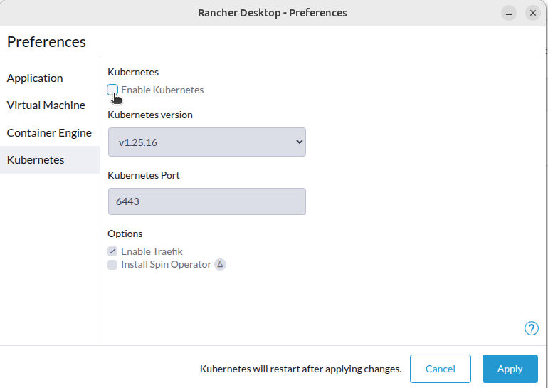Focus the Kubernetes Port input field
The height and width of the screenshot is (388, 548).
207,201
